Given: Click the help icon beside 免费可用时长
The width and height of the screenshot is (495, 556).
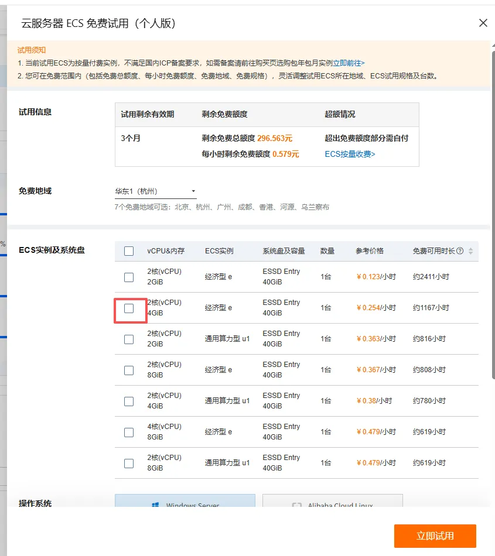Looking at the screenshot, I should pos(460,251).
